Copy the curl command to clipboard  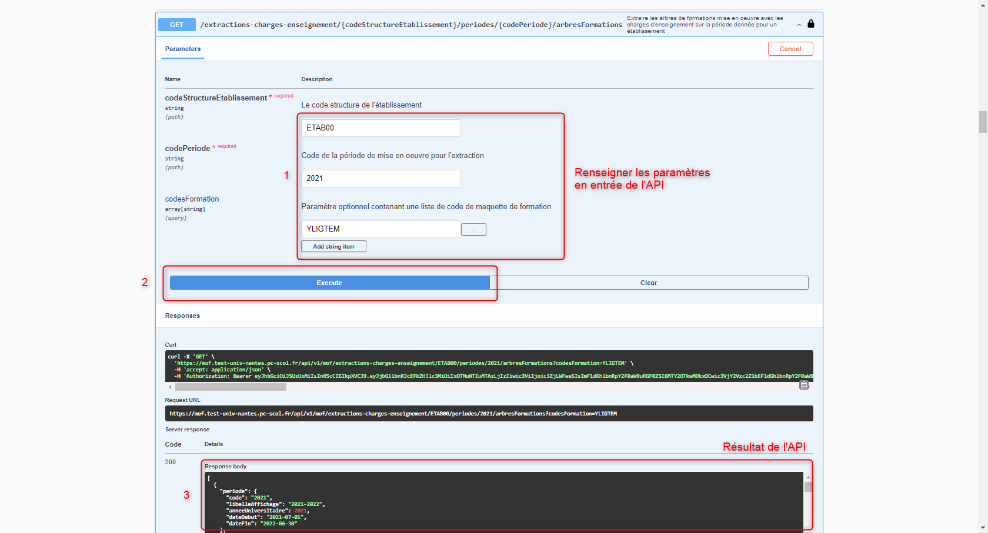point(804,385)
